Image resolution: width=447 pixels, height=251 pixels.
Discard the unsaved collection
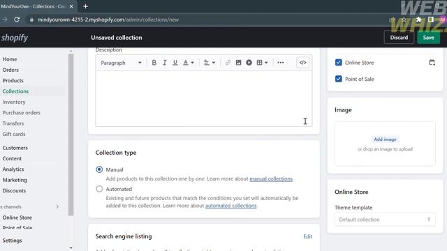[399, 38]
